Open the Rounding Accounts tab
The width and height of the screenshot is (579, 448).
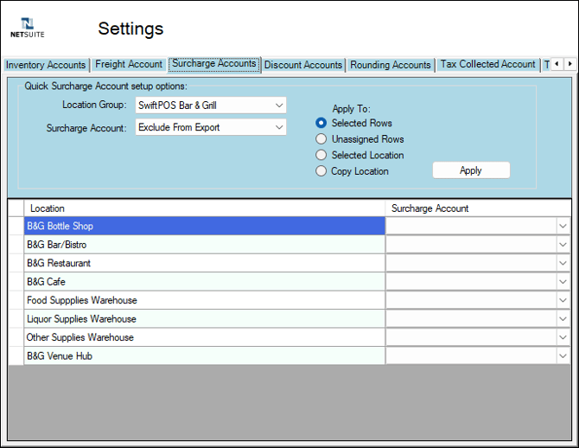click(391, 65)
